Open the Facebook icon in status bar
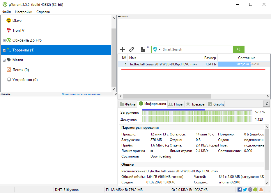 coord(240,190)
